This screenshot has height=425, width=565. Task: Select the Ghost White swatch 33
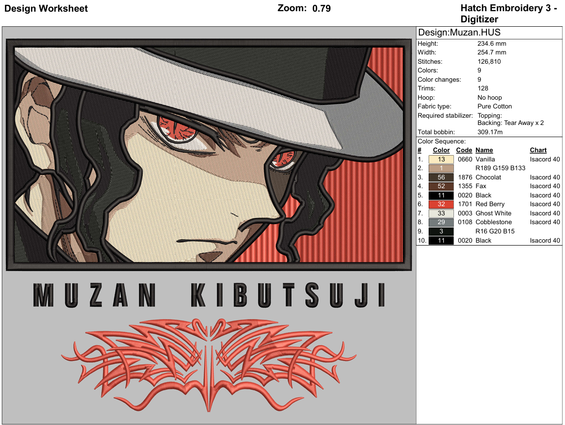coord(441,213)
